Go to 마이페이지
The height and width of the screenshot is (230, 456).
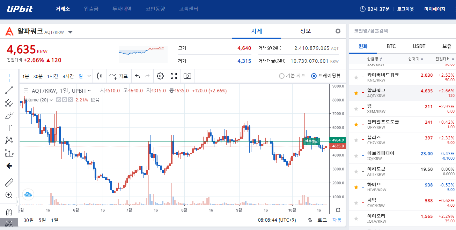click(435, 9)
